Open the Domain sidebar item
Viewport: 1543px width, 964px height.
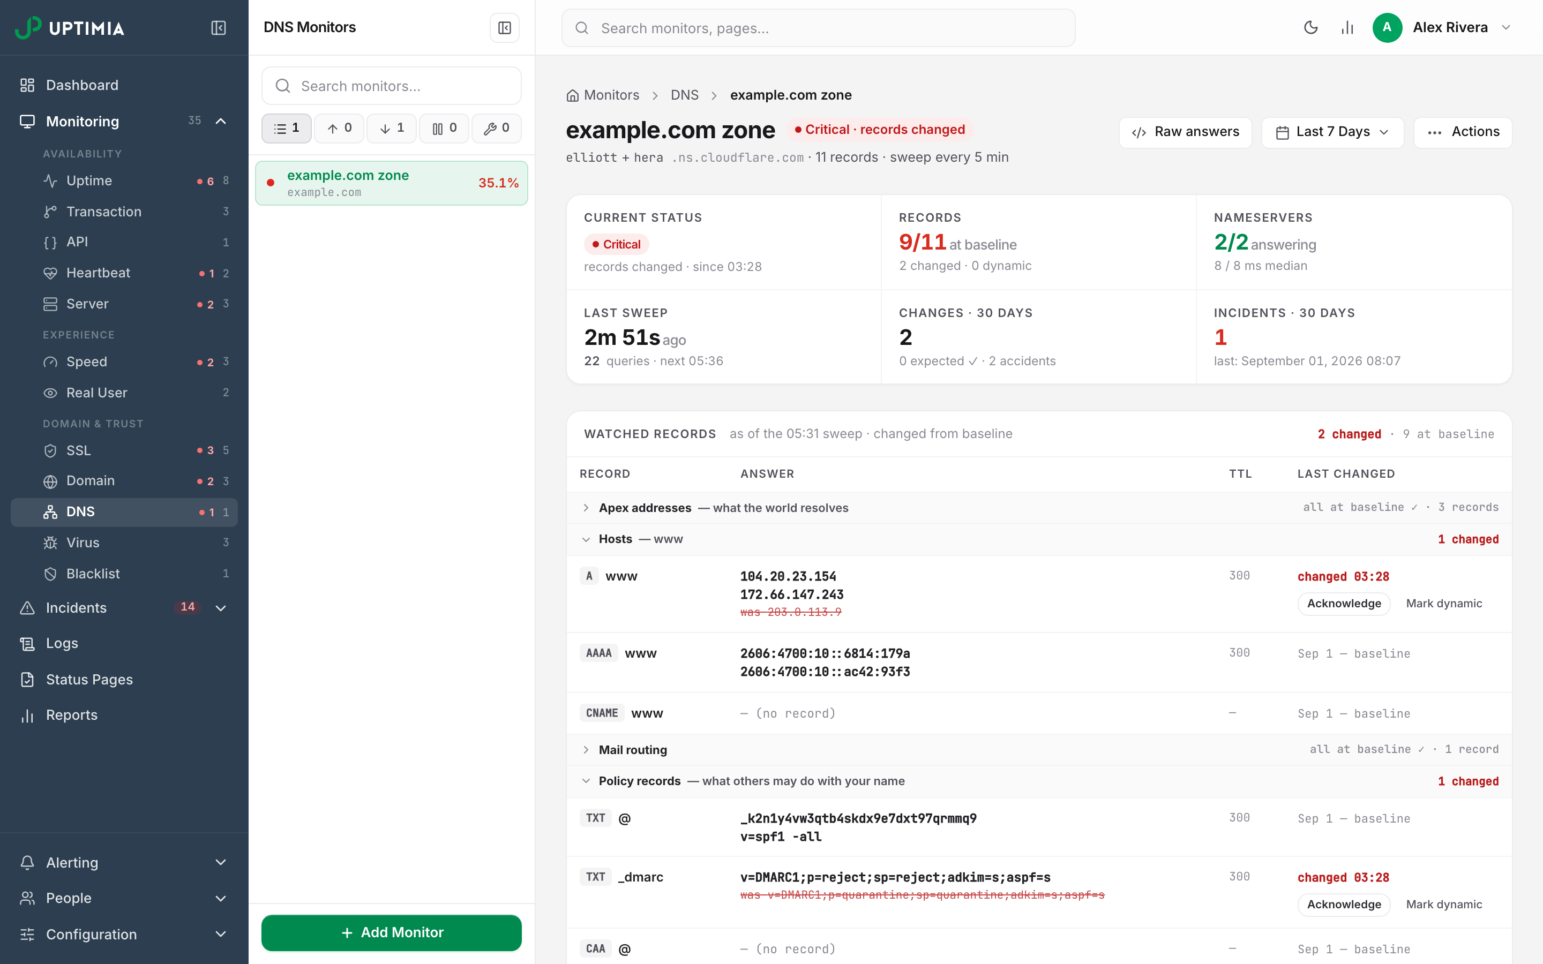(124, 481)
